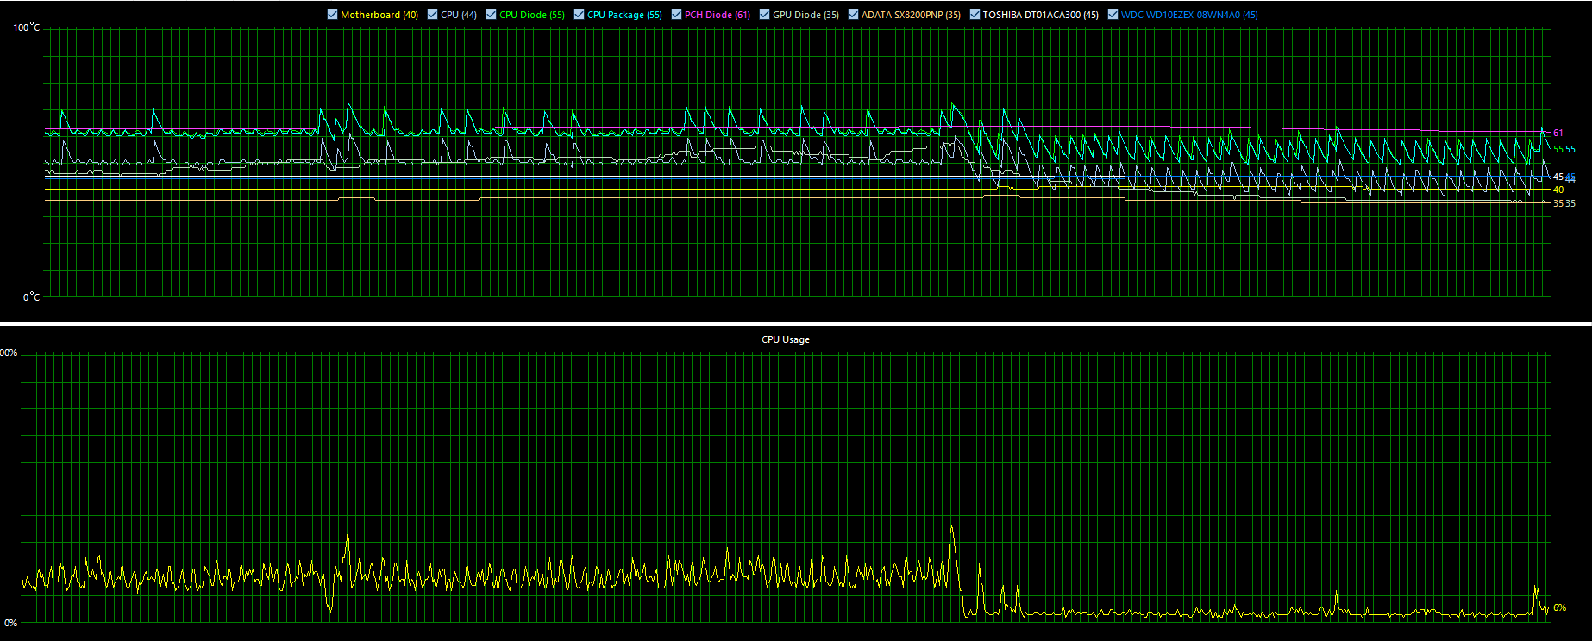This screenshot has height=641, width=1592.
Task: Disable the TOSHIBA DT01ACA300 (45) checkbox
Action: click(975, 15)
